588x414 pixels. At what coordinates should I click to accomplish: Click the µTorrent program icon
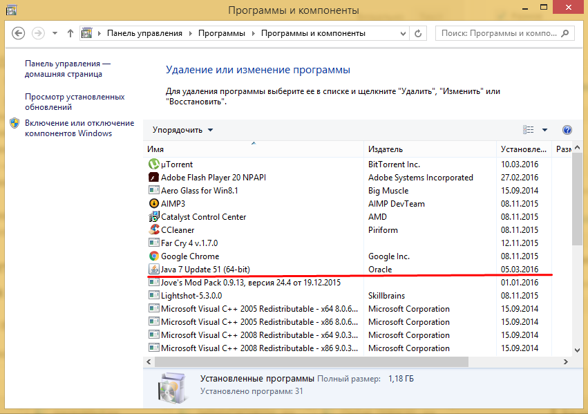154,164
